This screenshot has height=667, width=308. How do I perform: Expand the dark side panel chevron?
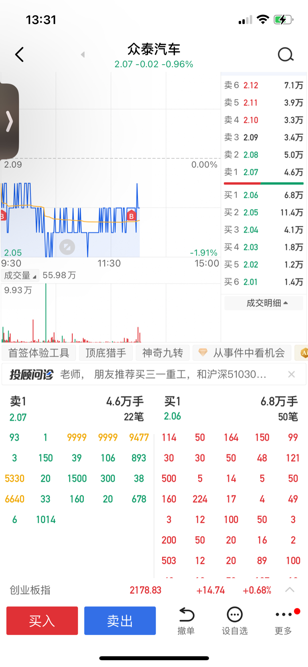coord(9,121)
